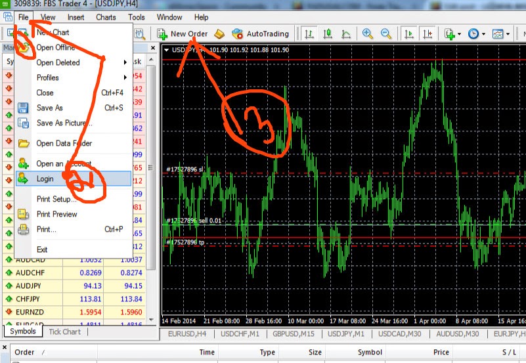Expand the Indicators dropdown arrow
This screenshot has height=363, width=526.
[x=459, y=34]
